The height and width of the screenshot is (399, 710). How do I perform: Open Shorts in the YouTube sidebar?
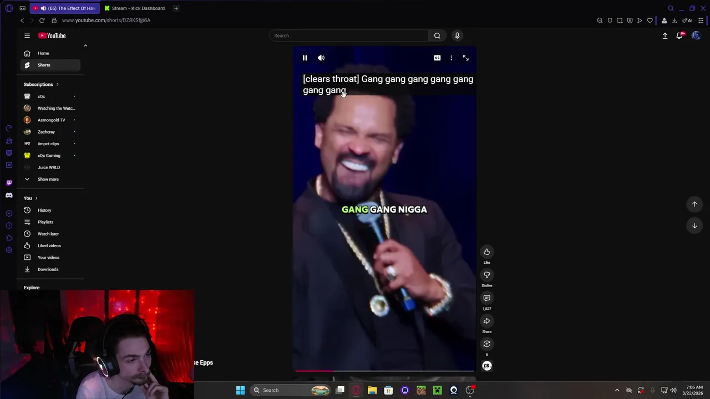click(x=50, y=65)
